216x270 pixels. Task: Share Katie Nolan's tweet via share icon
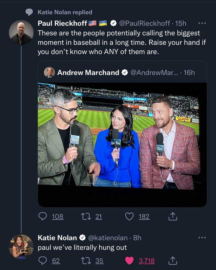[x=172, y=260]
